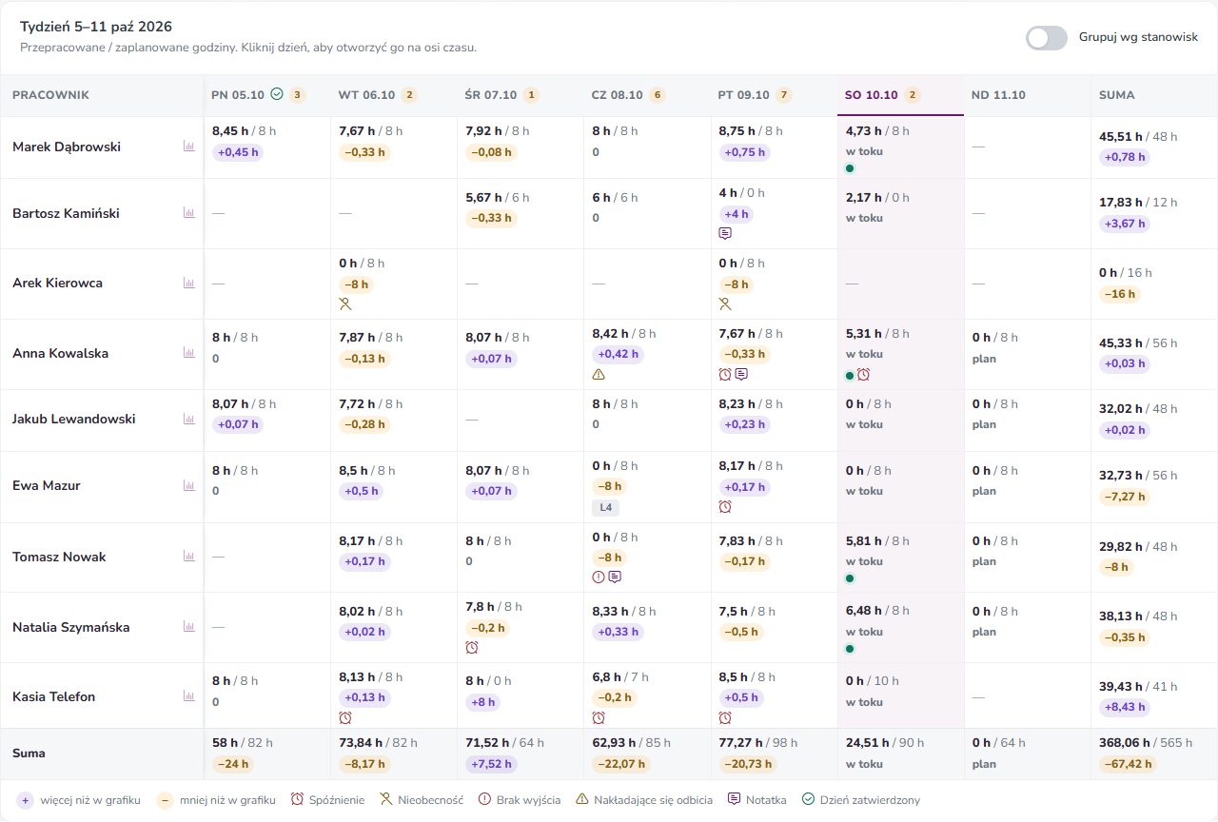Open Jakub Lewandowski's chart icon
1218x822 pixels.
coord(188,419)
